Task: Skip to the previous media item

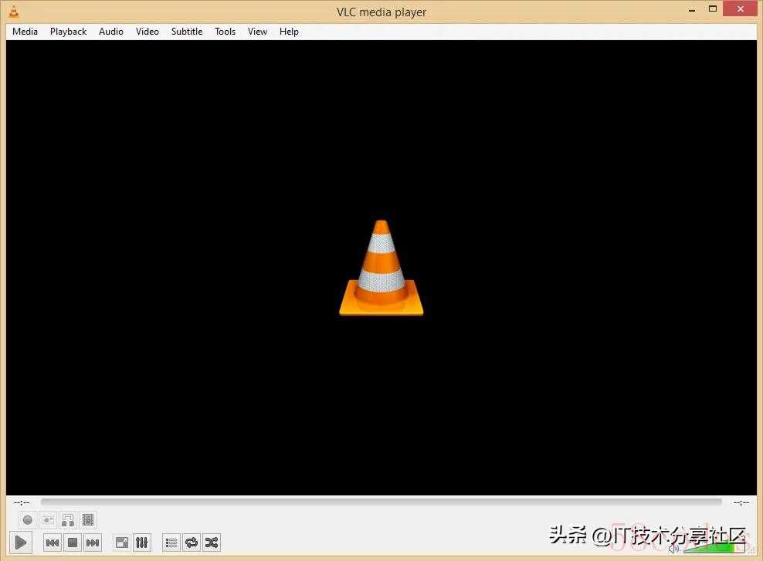Action: coord(53,542)
